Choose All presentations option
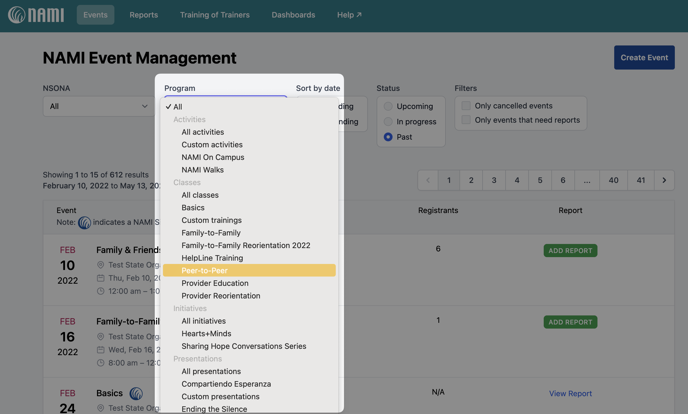This screenshot has height=414, width=688. pos(249,371)
